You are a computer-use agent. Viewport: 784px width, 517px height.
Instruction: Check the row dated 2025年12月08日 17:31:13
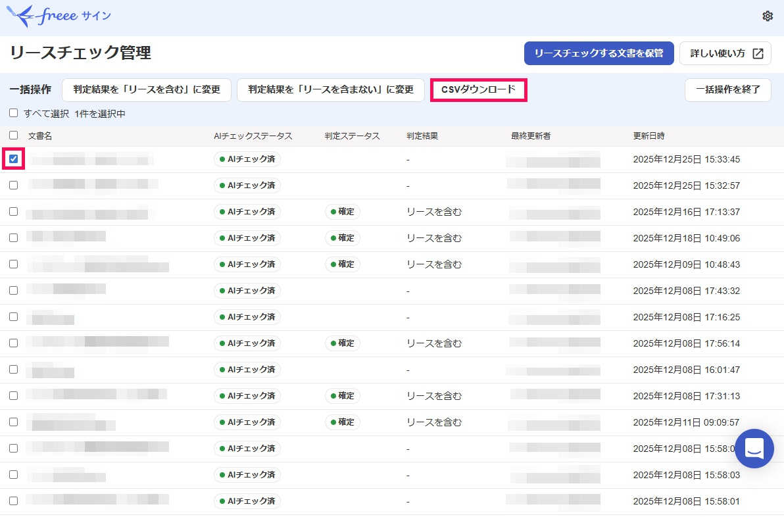point(14,395)
